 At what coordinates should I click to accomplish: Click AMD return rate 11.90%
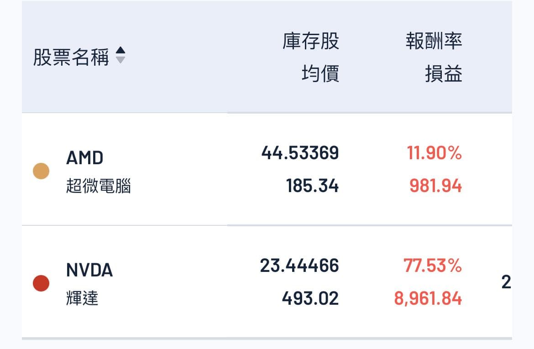(434, 153)
